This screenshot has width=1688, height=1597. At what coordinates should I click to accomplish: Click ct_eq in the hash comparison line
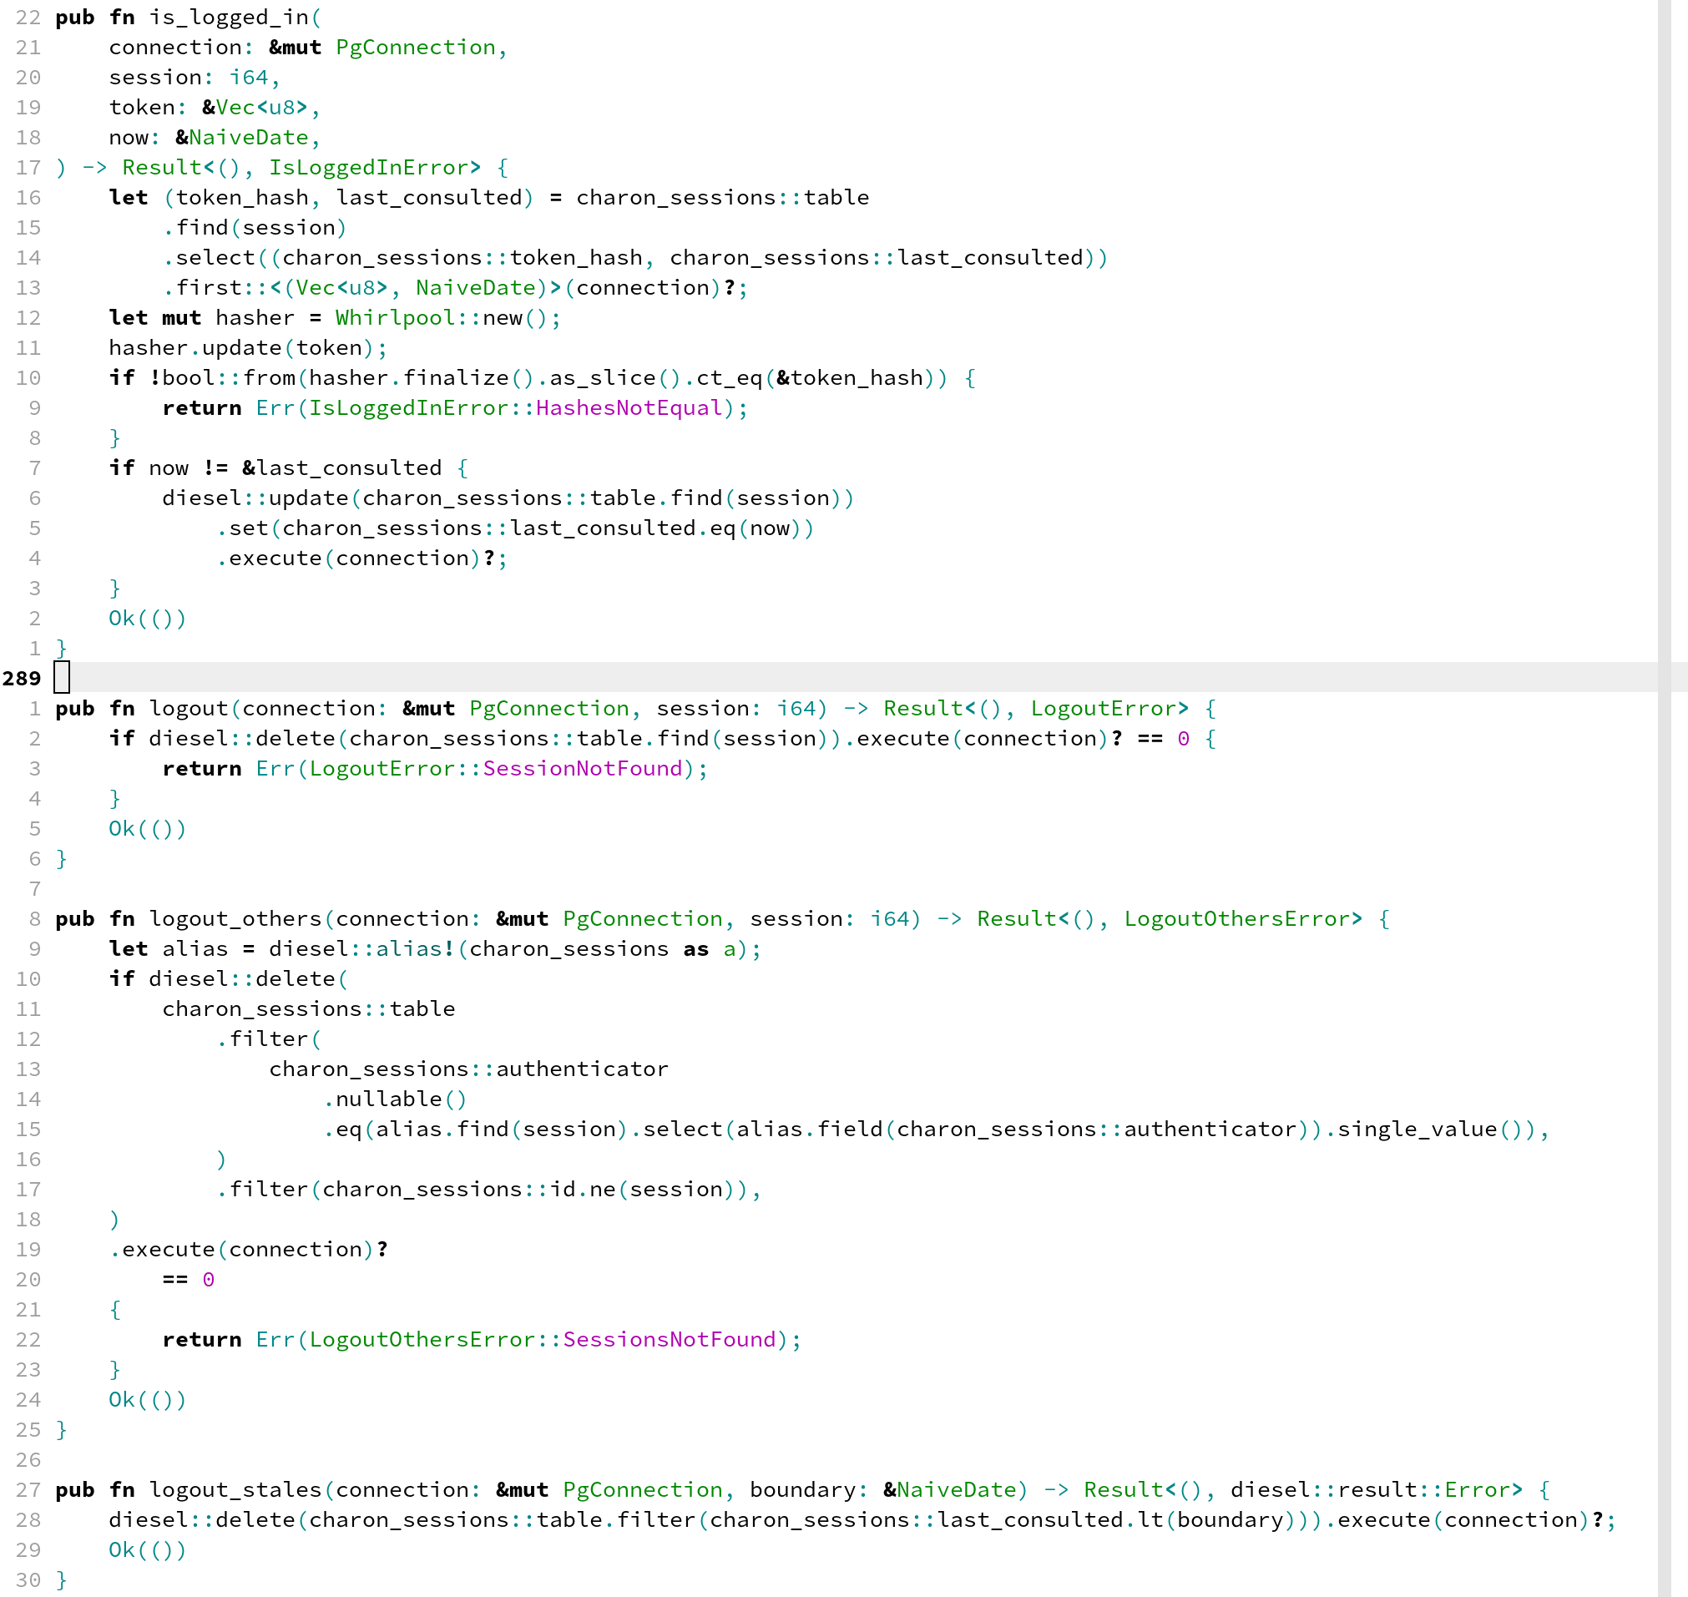tap(730, 378)
